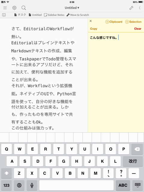Run the Move to Scratch workflow
Image resolution: width=144 pixels, height=192 pixels.
78,15
